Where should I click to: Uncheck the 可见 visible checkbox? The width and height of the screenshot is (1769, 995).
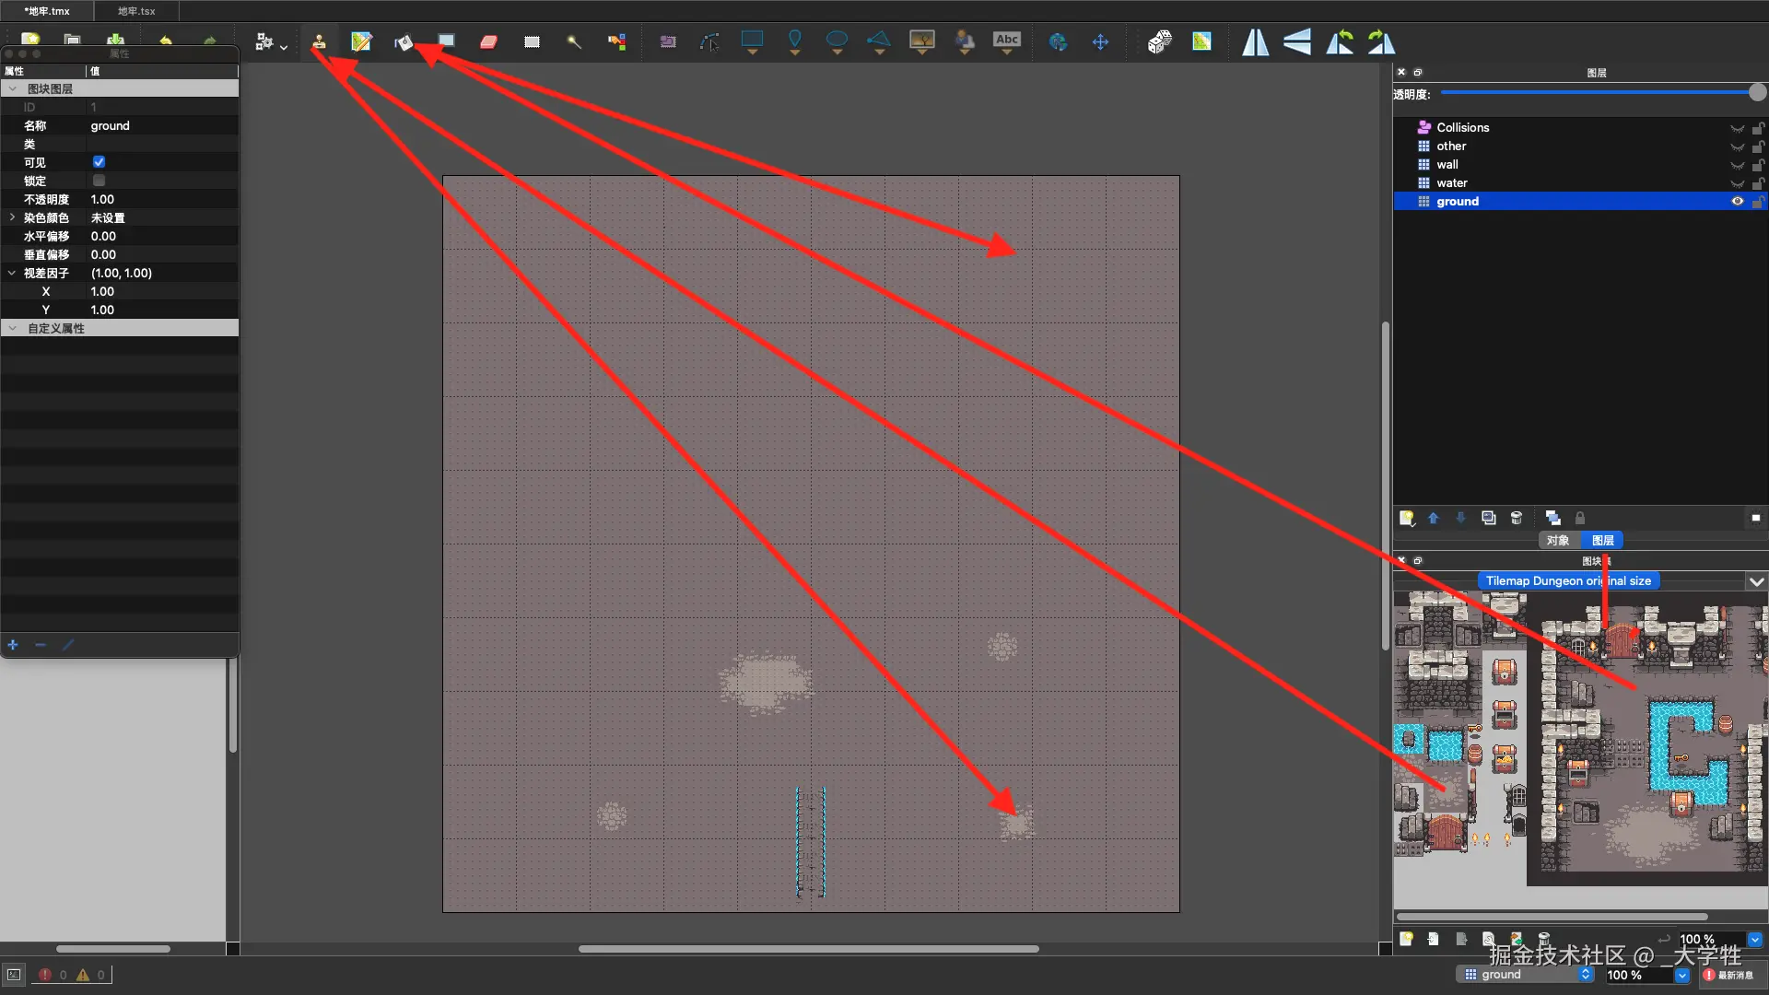pos(100,162)
